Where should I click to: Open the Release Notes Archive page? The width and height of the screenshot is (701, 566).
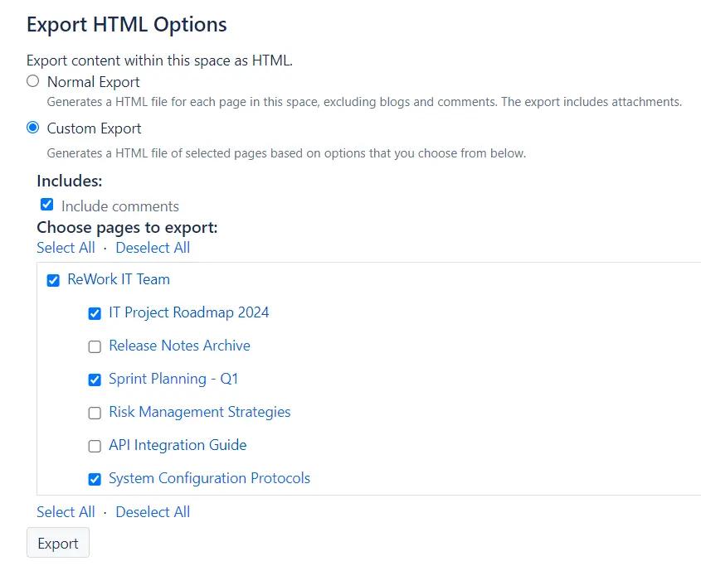(179, 346)
